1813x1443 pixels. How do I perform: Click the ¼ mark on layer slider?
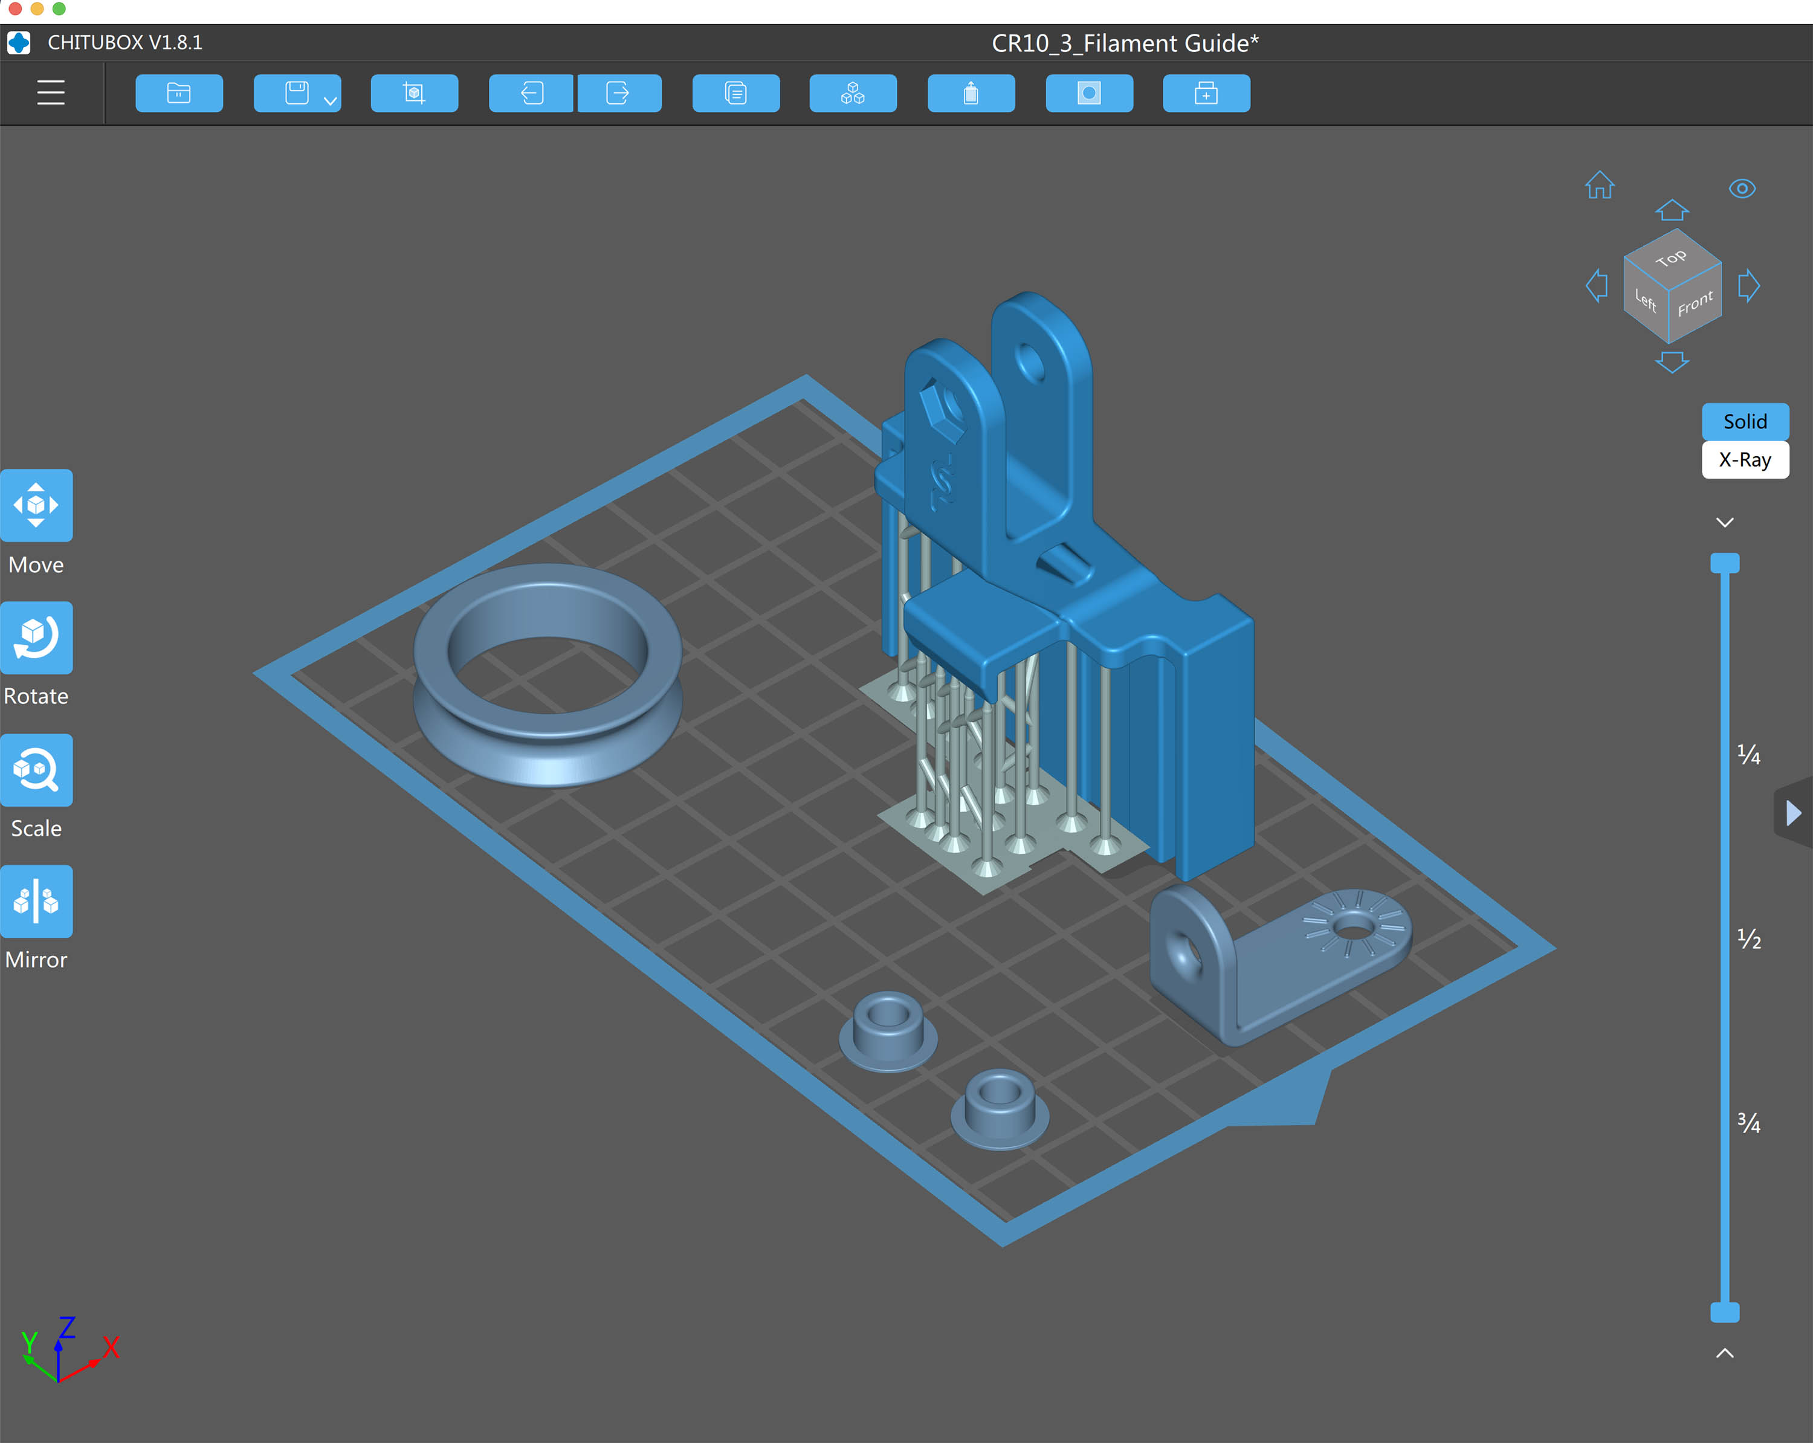[x=1749, y=754]
